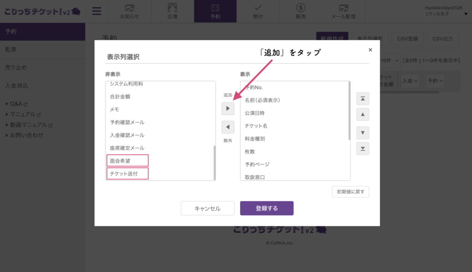This screenshot has width=472, height=272.
Task: Move selected column up one
Action: point(363,114)
